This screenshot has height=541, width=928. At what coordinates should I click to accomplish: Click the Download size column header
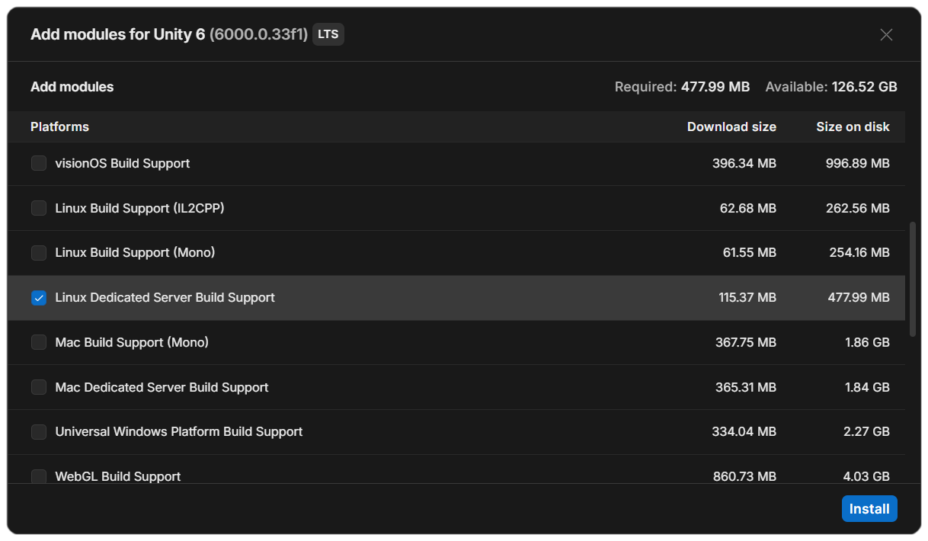[731, 126]
